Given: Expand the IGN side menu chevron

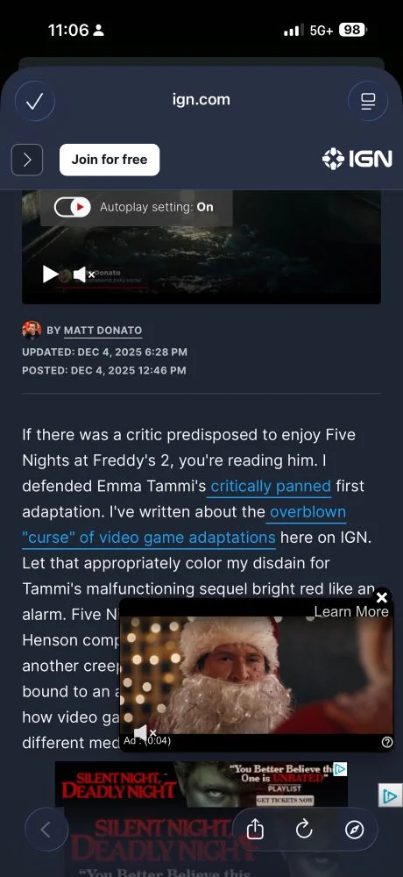Looking at the screenshot, I should click(27, 160).
